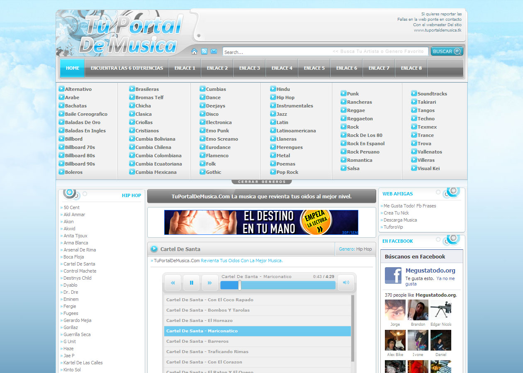Open the Visual Kei genre
This screenshot has width=523, height=373.
tap(428, 168)
